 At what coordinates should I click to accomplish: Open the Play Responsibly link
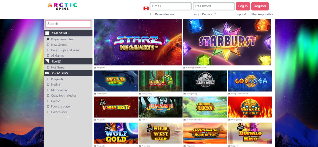click(x=262, y=14)
